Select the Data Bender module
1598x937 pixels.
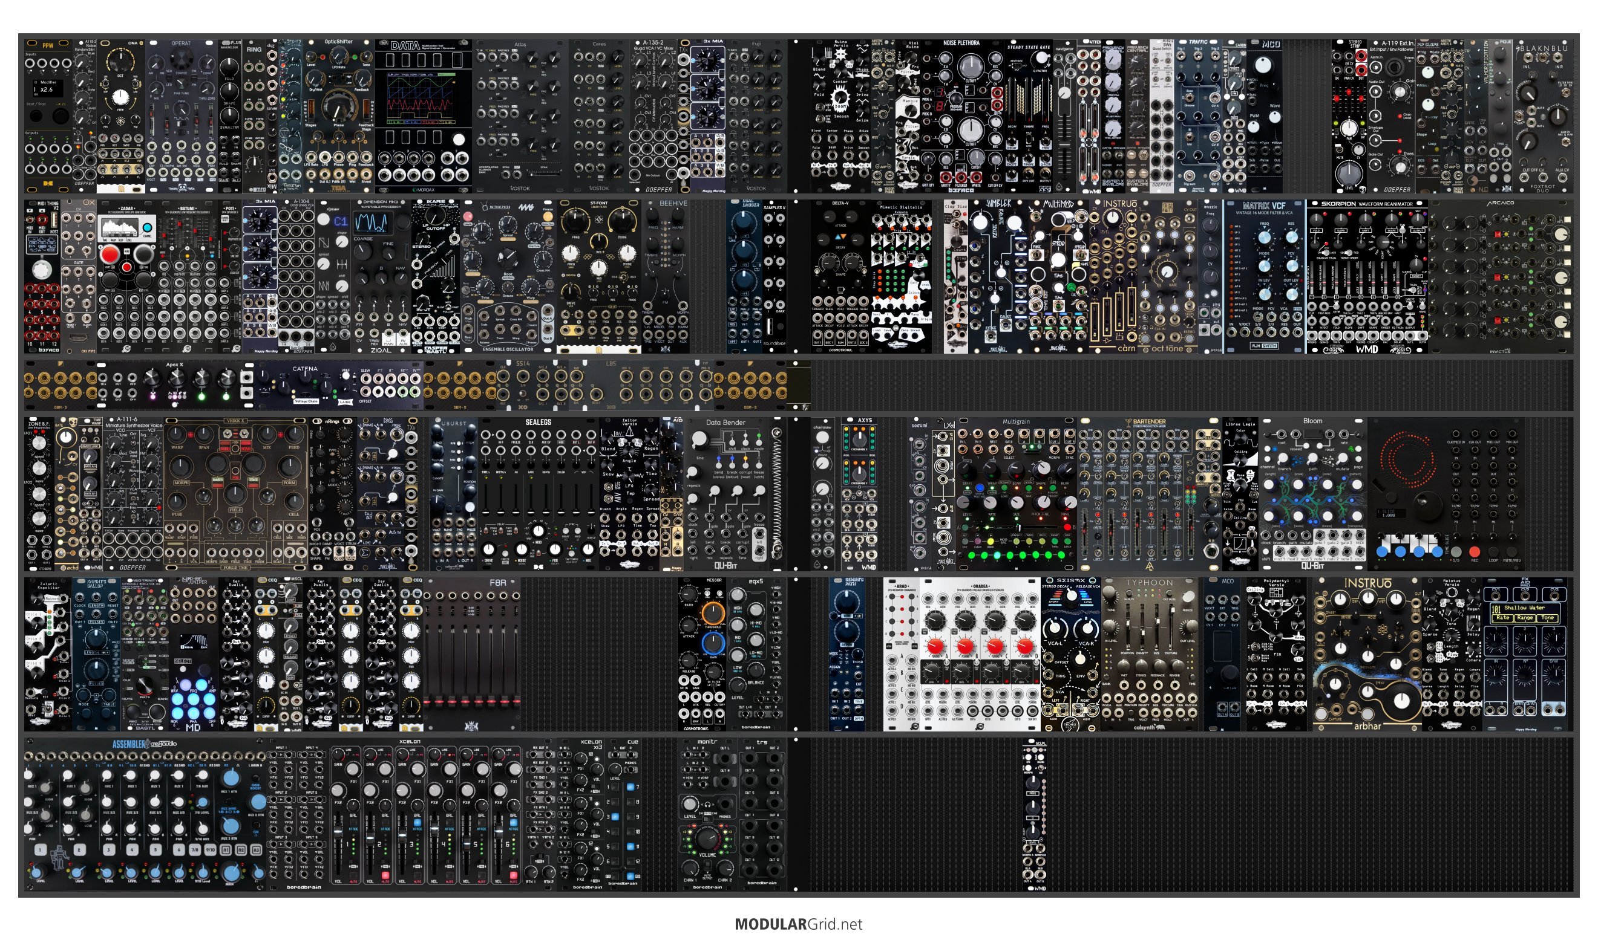tap(725, 493)
